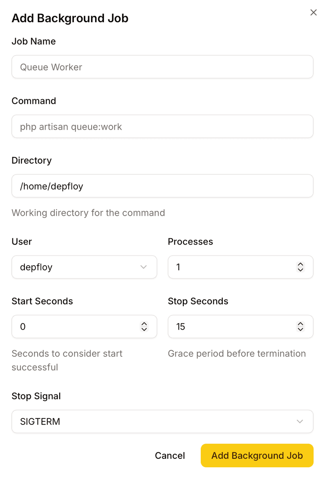The height and width of the screenshot is (481, 327).
Task: Click the Stop Seconds decrement arrow
Action: 301,329
